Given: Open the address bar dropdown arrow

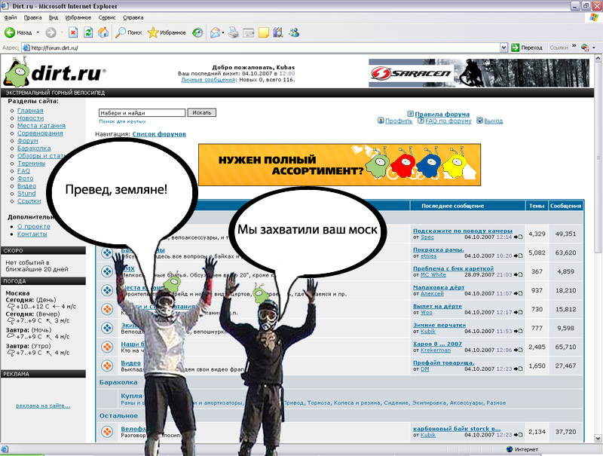Looking at the screenshot, I should pyautogui.click(x=504, y=47).
